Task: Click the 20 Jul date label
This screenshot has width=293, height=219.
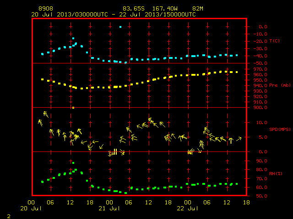Action: 31,209
